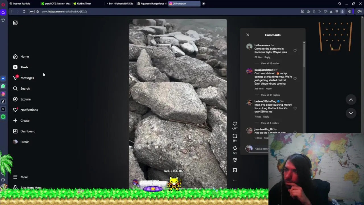Open Profile in the sidebar
The height and width of the screenshot is (205, 364).
click(21, 142)
